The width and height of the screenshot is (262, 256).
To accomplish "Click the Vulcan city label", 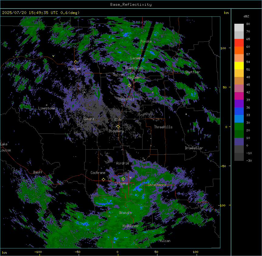I will point(165,241).
